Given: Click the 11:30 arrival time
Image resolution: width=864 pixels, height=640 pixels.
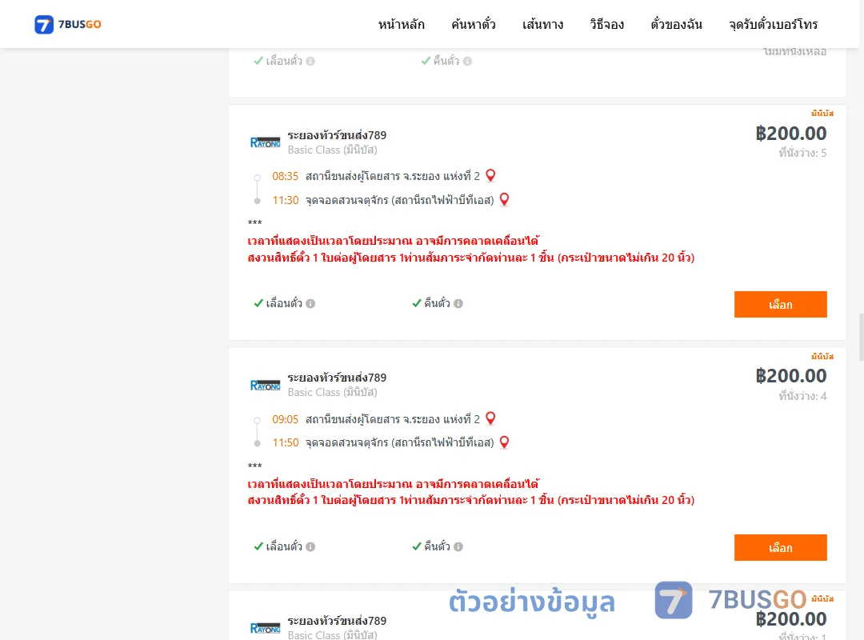Looking at the screenshot, I should pos(285,200).
